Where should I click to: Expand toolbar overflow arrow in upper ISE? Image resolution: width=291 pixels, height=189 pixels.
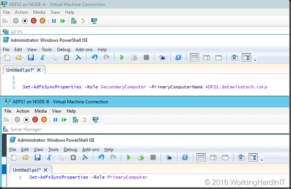point(255,60)
